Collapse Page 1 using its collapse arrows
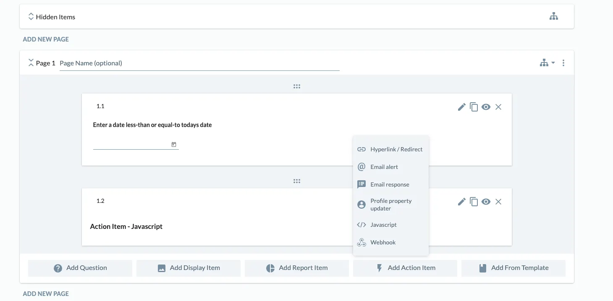This screenshot has height=301, width=613. (x=31, y=62)
